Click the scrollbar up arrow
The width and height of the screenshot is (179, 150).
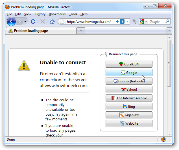(x=169, y=37)
